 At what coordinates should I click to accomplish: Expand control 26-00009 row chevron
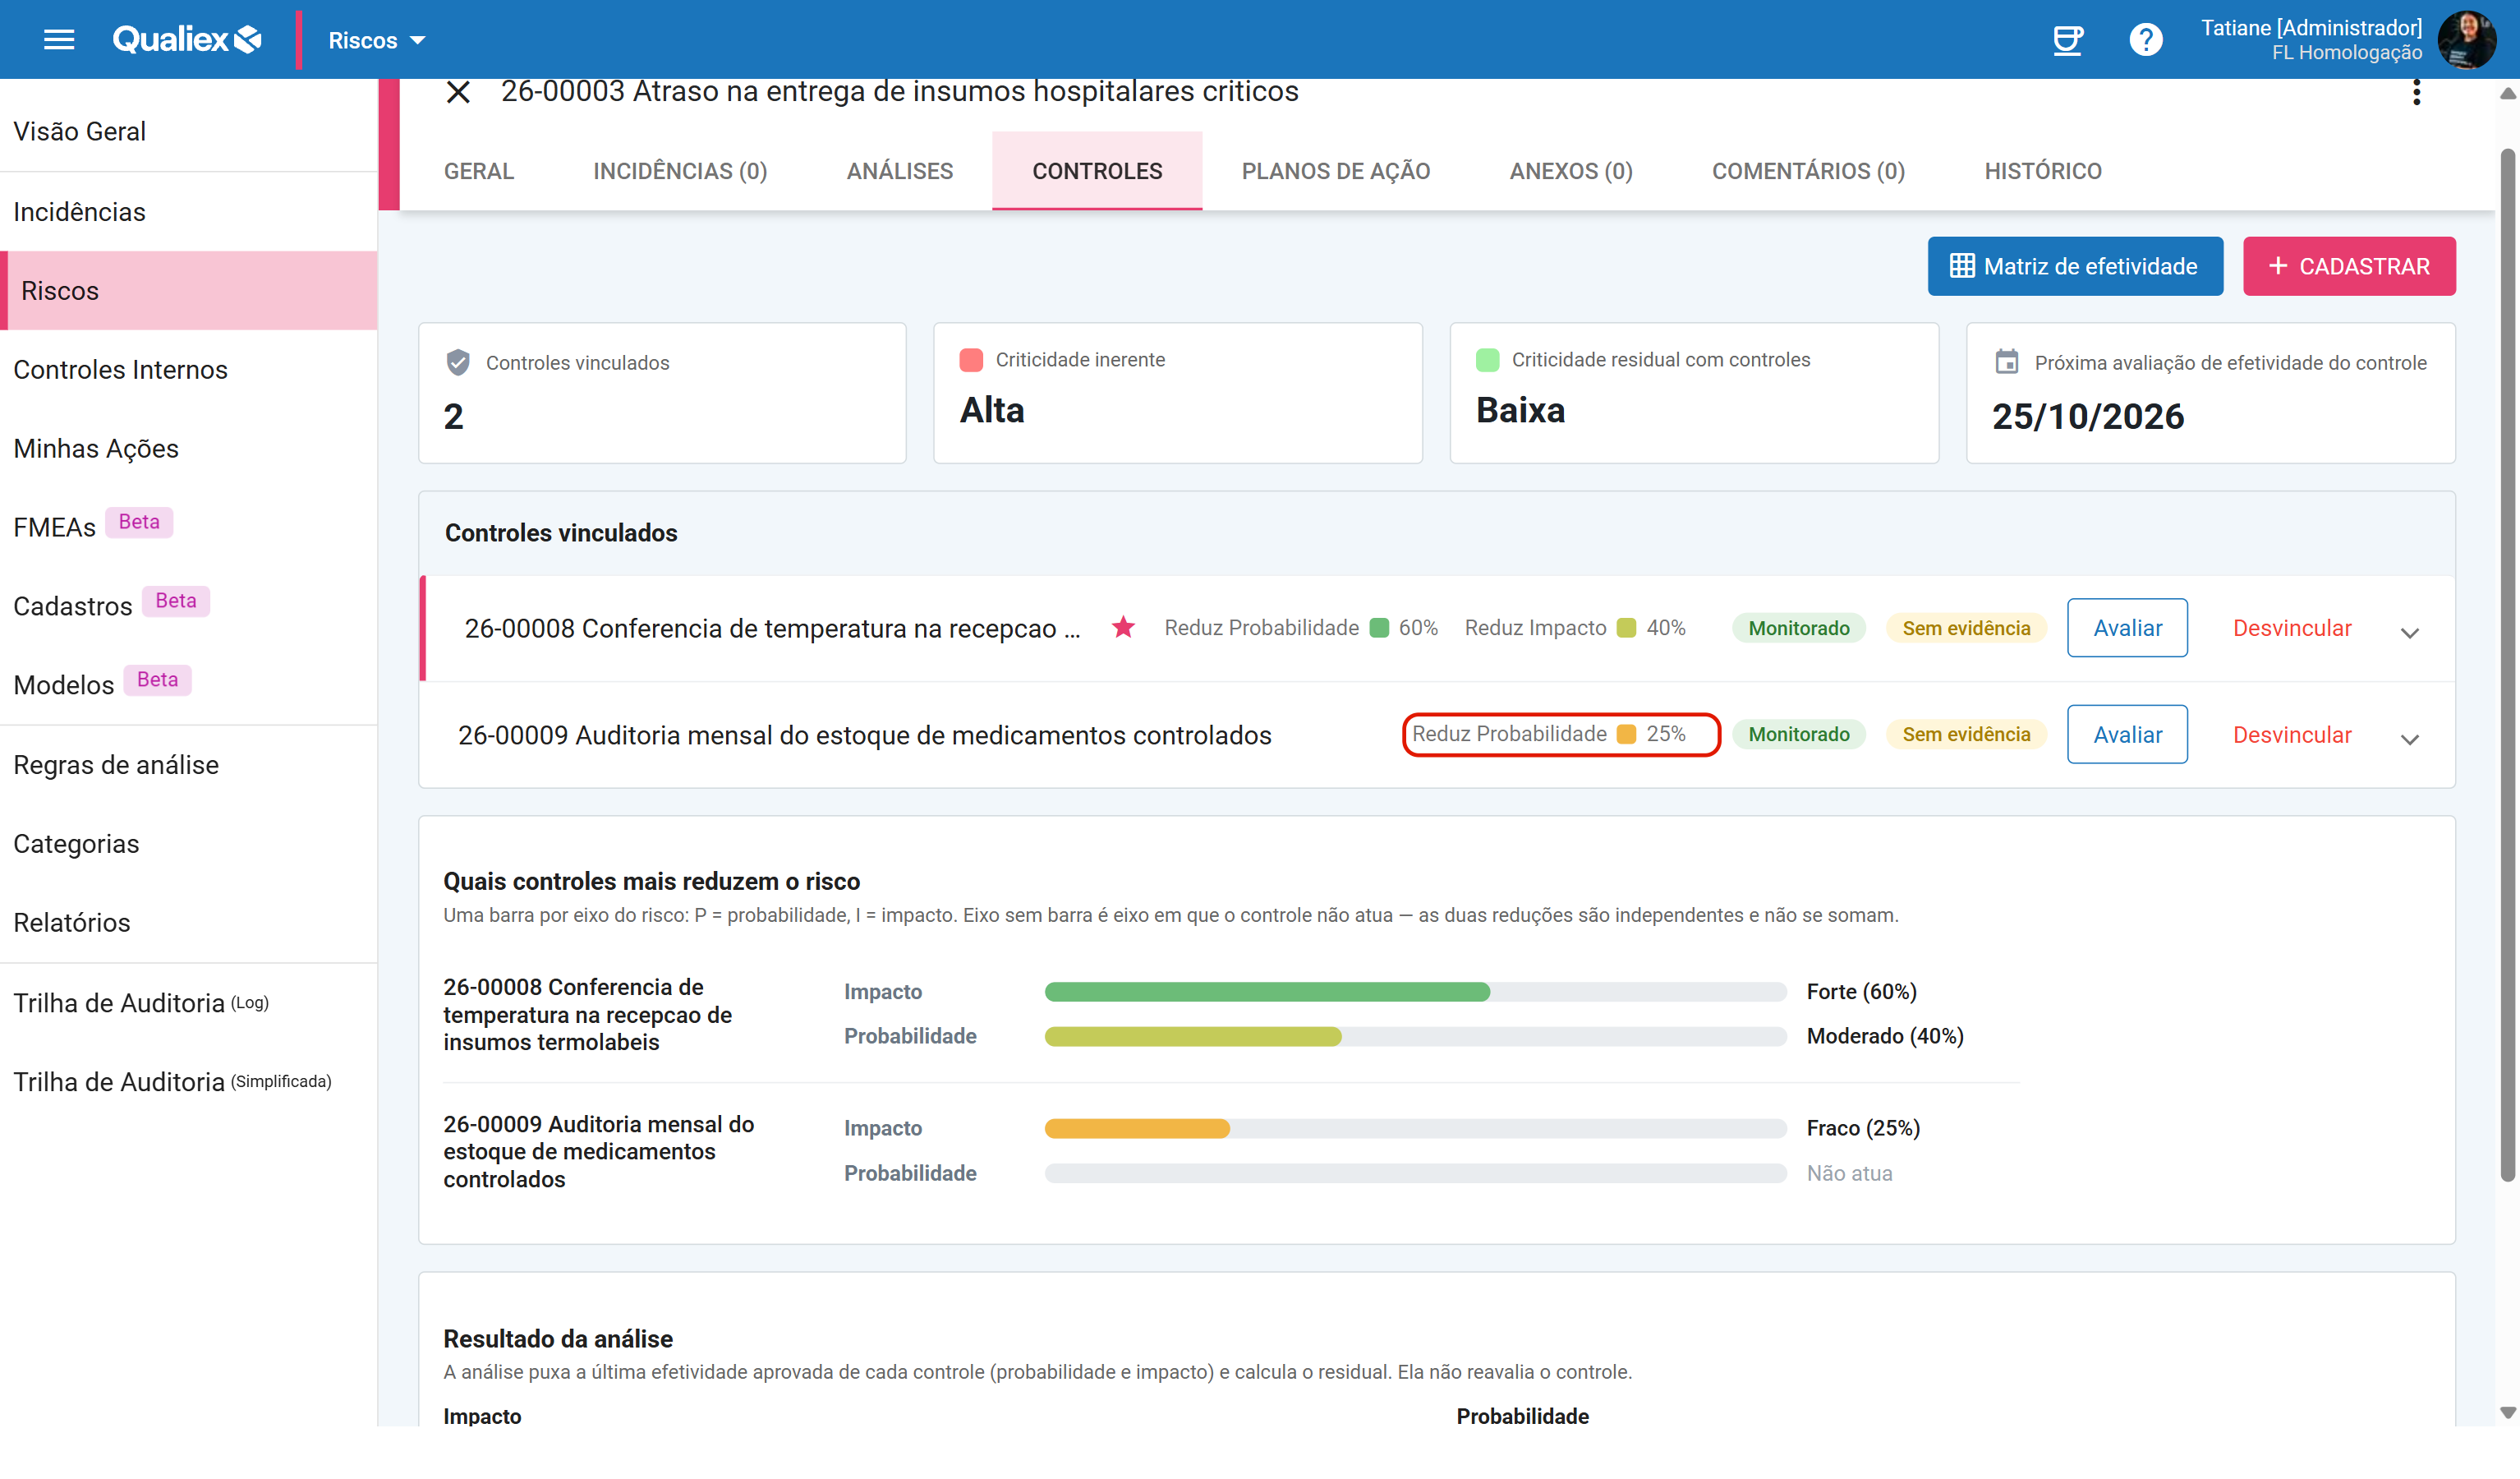tap(2409, 739)
